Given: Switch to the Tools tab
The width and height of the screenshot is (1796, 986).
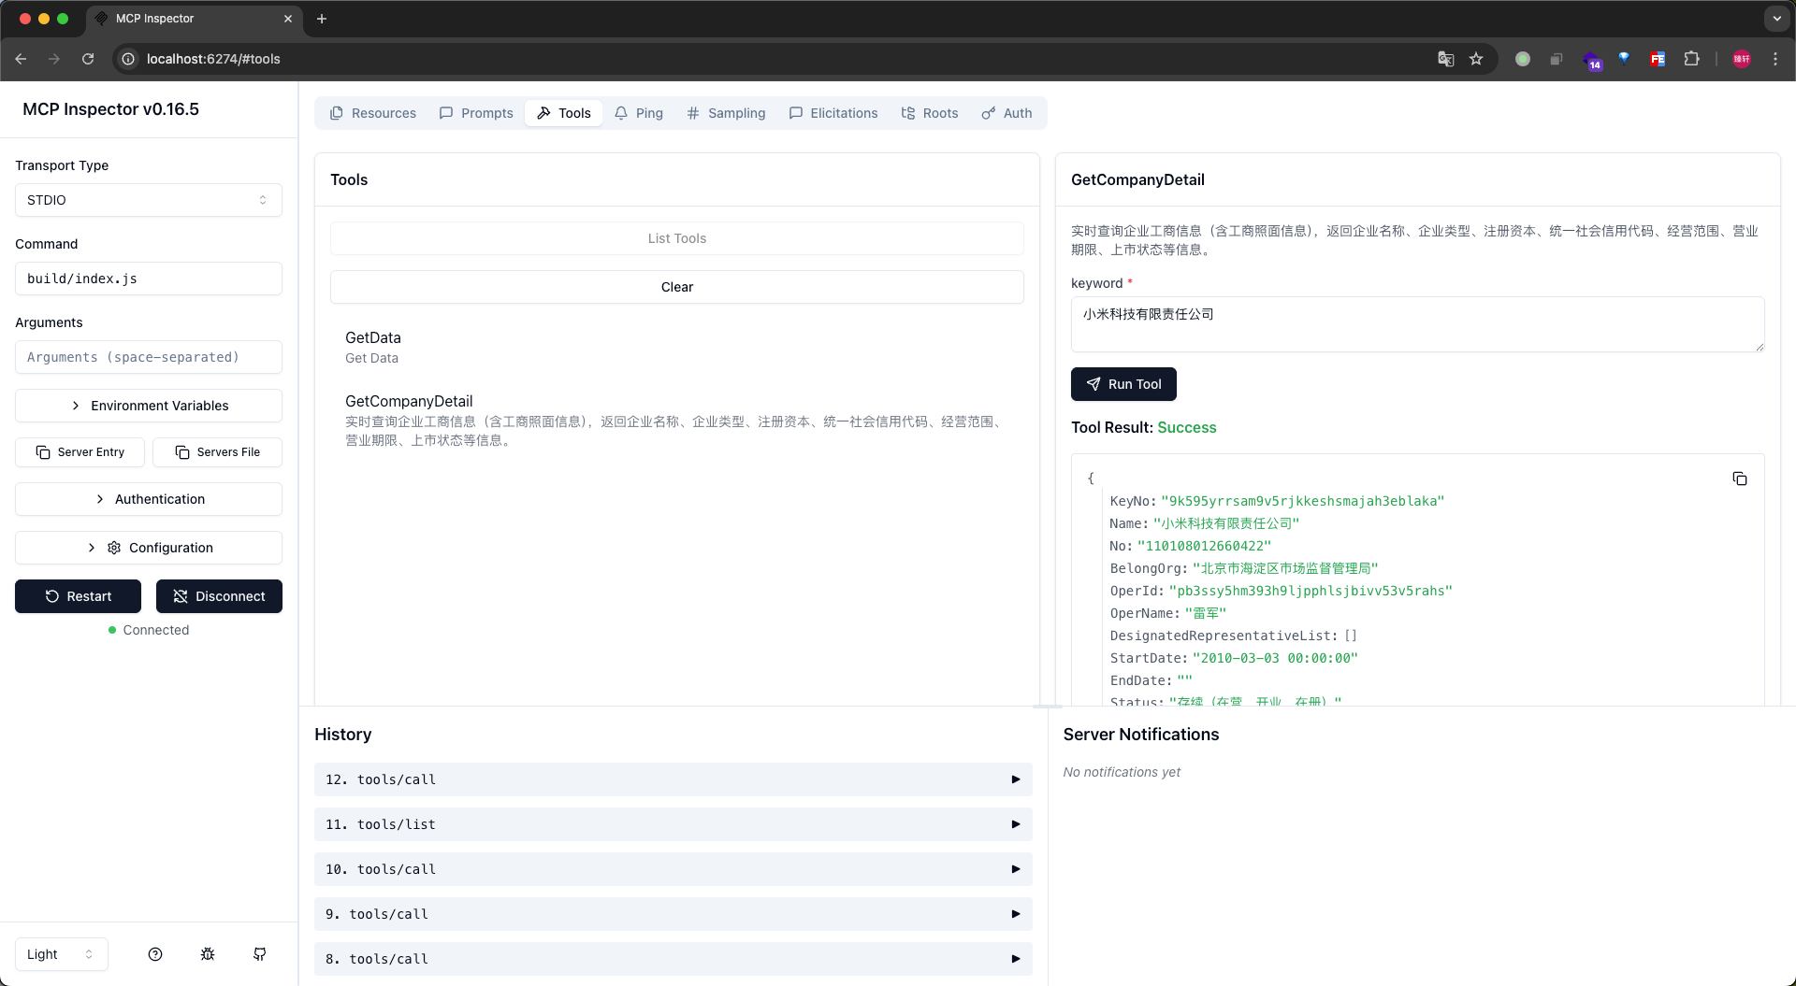Looking at the screenshot, I should tap(563, 113).
